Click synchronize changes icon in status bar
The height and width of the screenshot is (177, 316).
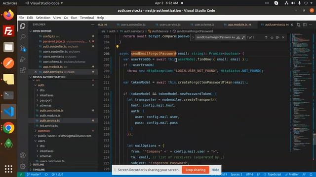coord(46,175)
